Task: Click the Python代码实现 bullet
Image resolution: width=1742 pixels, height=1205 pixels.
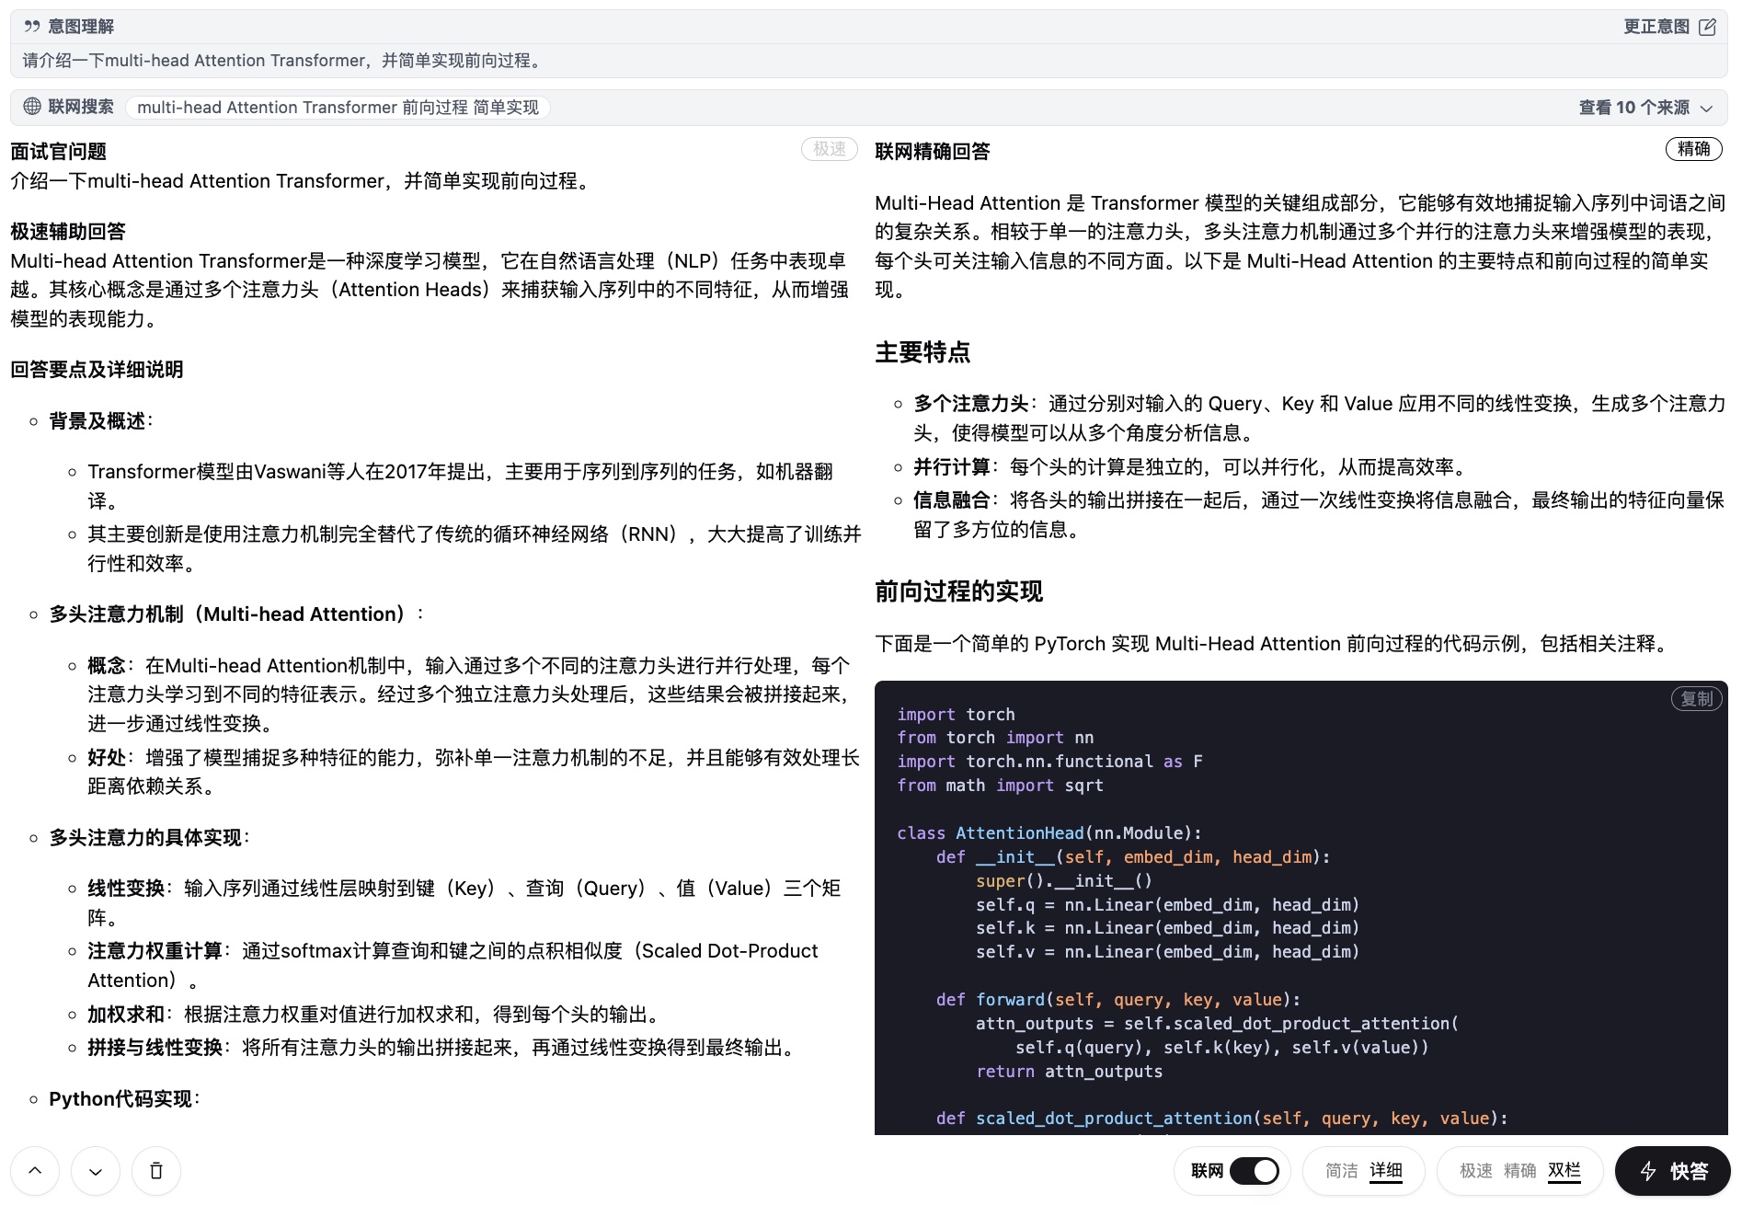Action: (x=124, y=1098)
